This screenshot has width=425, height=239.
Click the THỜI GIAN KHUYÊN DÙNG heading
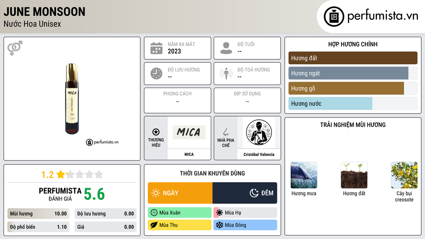(212, 173)
